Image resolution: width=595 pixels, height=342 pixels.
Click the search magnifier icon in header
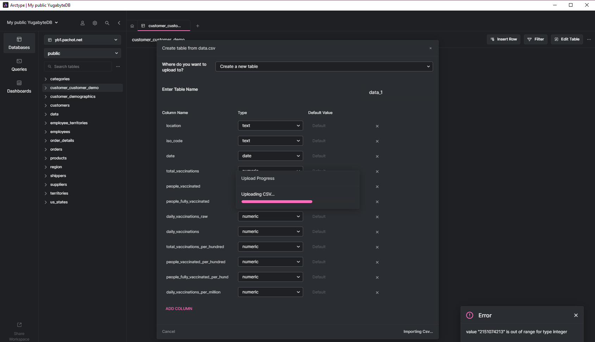tap(107, 23)
